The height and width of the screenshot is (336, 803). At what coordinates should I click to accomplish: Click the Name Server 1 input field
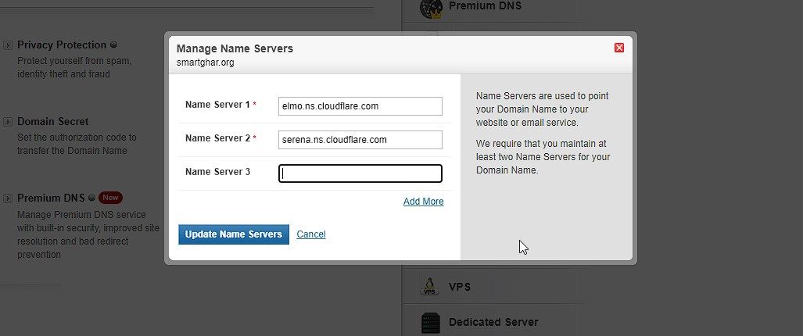pyautogui.click(x=360, y=106)
